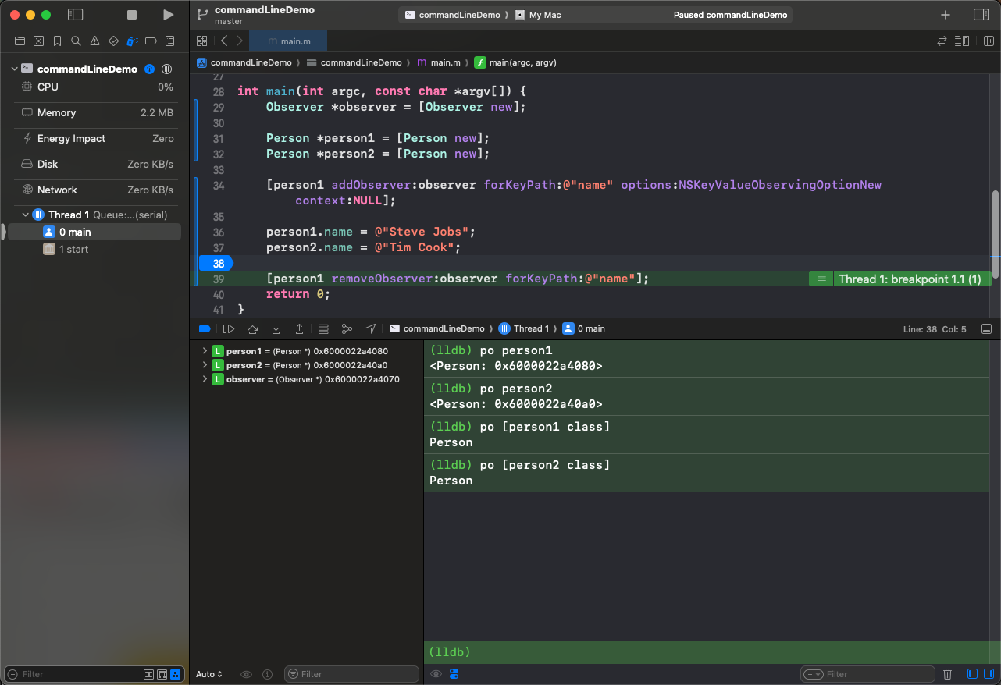This screenshot has height=685, width=1001.
Task: Open the Debug Memory Graph tool
Action: 347,329
